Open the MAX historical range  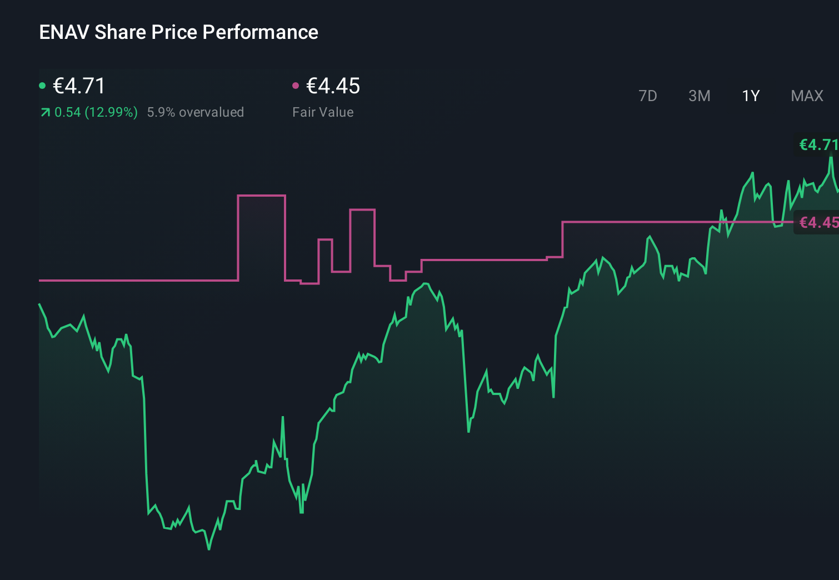click(x=807, y=96)
